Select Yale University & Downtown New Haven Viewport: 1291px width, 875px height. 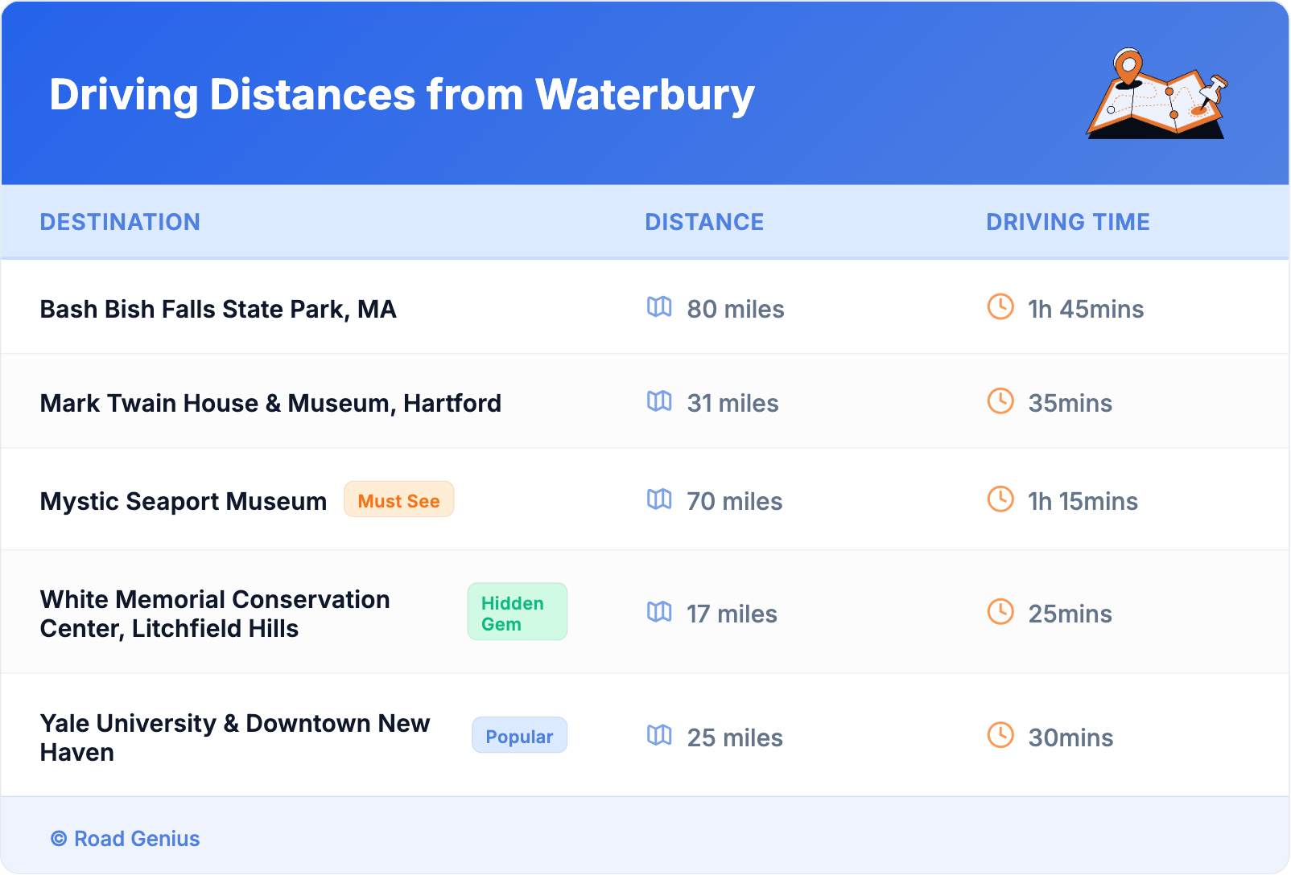pyautogui.click(x=235, y=737)
